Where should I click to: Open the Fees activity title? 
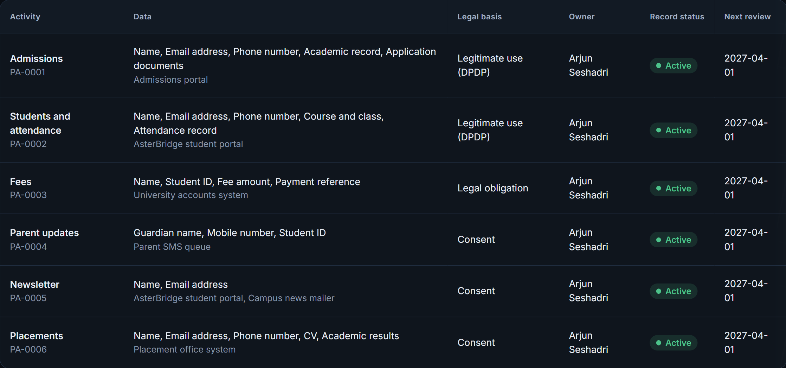click(x=20, y=182)
